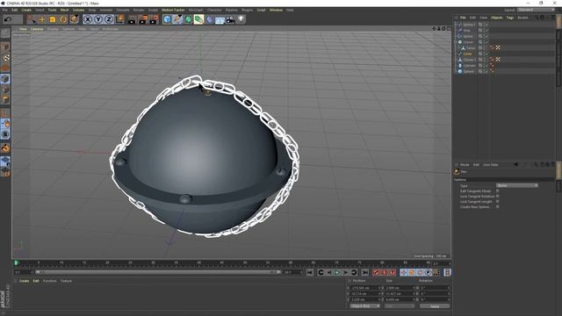Toggle visibility checkmark for Sphere
Viewport: 562px width, 316px height.
click(486, 71)
